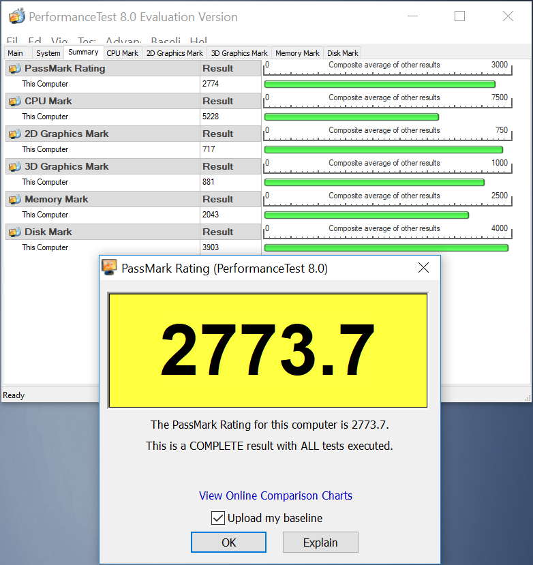
Task: Click the Explain button
Action: (320, 542)
